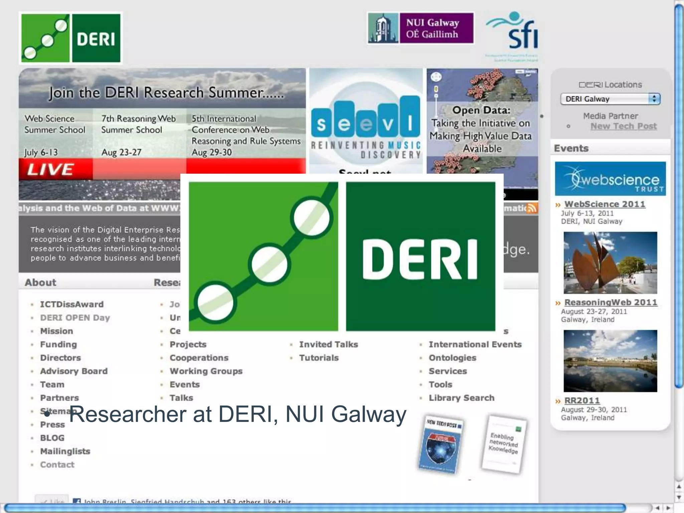Click the orange RSS feed icon

pyautogui.click(x=532, y=208)
